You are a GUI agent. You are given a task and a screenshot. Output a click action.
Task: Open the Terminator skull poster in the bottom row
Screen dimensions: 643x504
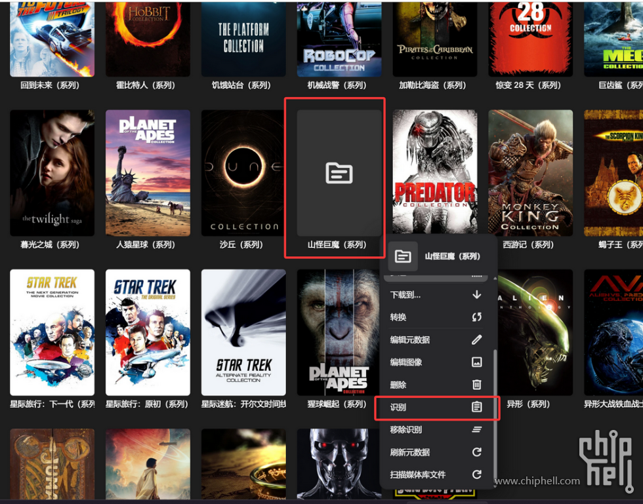click(339, 463)
